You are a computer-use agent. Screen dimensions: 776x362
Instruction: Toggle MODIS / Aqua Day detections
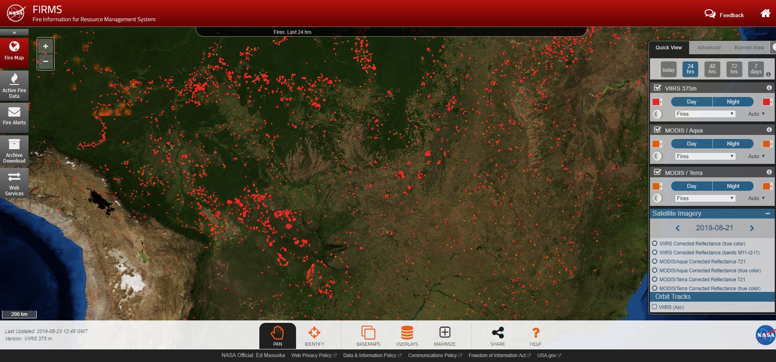(692, 143)
